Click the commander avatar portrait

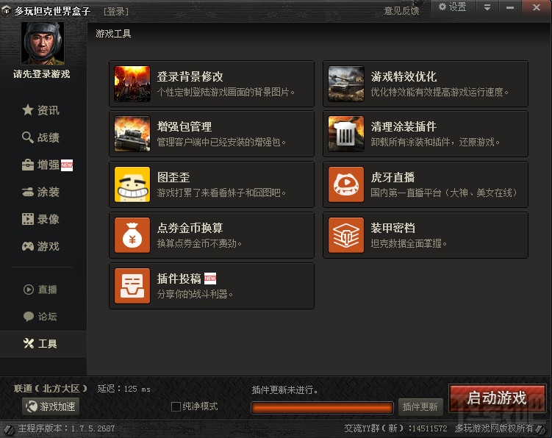[x=43, y=43]
